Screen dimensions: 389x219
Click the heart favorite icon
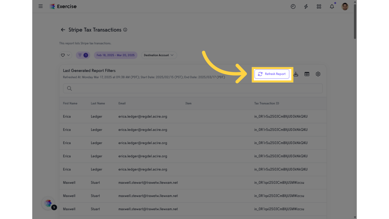coord(63,55)
